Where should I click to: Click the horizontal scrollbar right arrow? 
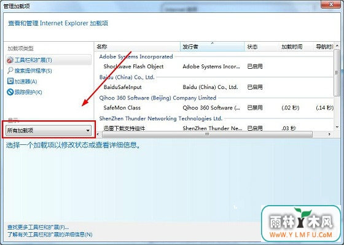pyautogui.click(x=329, y=134)
